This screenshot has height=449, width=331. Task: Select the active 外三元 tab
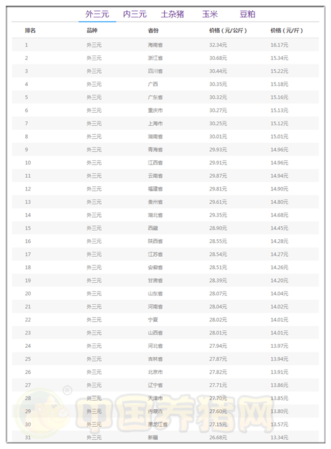(97, 14)
